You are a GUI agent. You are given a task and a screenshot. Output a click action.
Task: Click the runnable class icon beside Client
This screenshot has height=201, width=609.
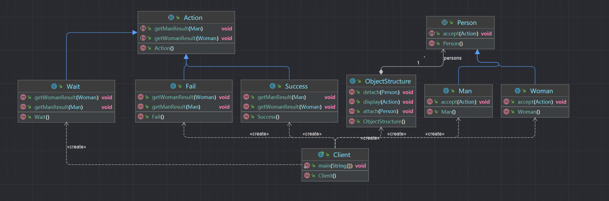click(321, 155)
